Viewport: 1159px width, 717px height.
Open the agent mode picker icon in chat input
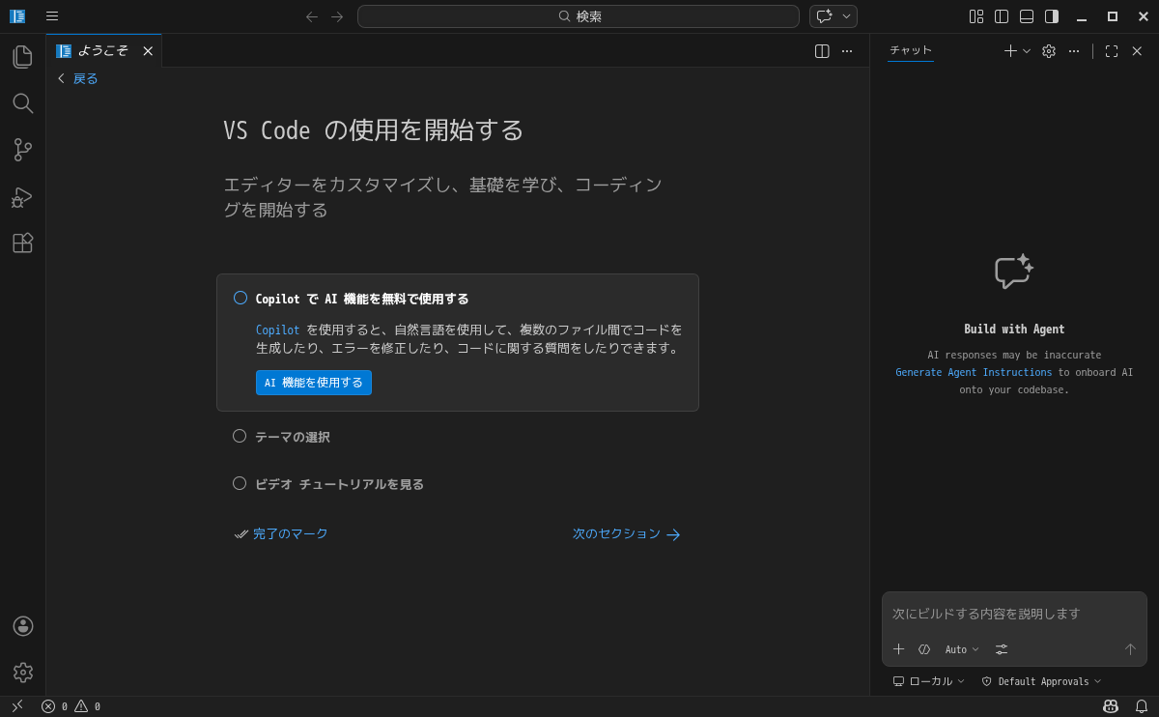[924, 649]
